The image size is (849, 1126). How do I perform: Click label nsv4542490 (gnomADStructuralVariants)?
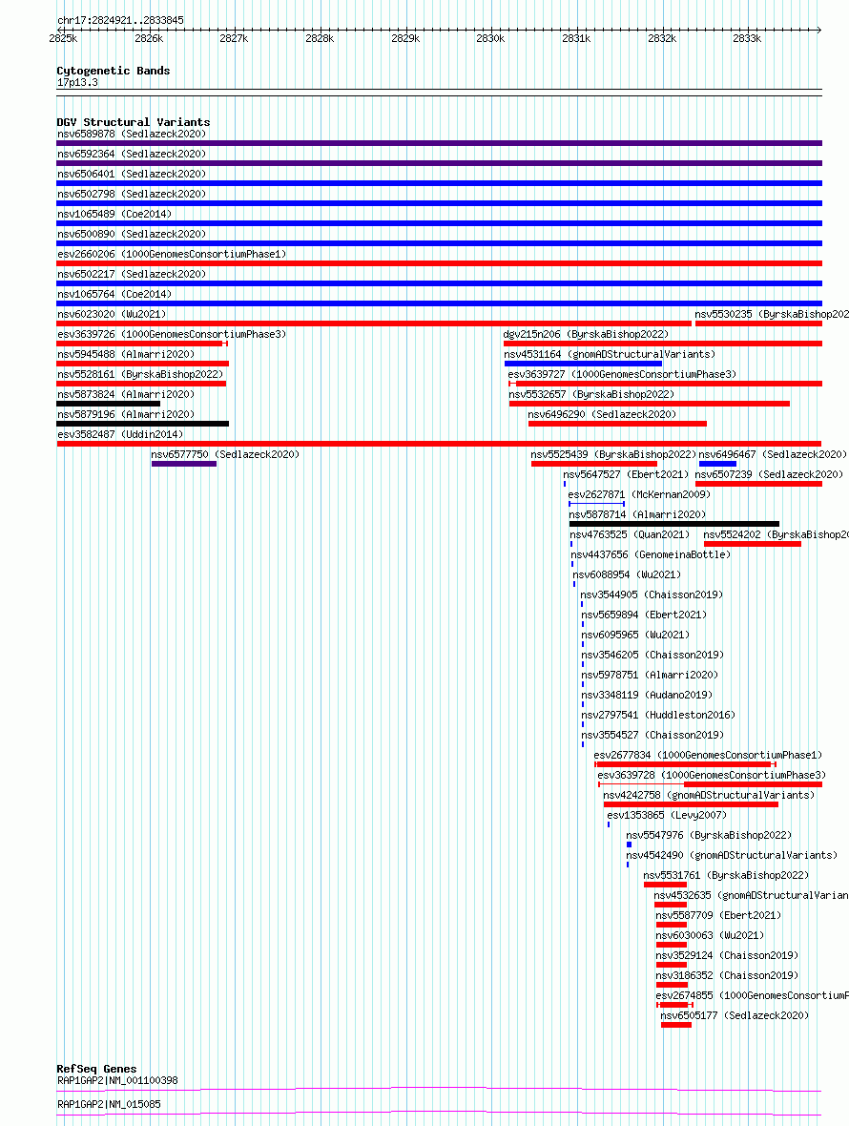(732, 858)
